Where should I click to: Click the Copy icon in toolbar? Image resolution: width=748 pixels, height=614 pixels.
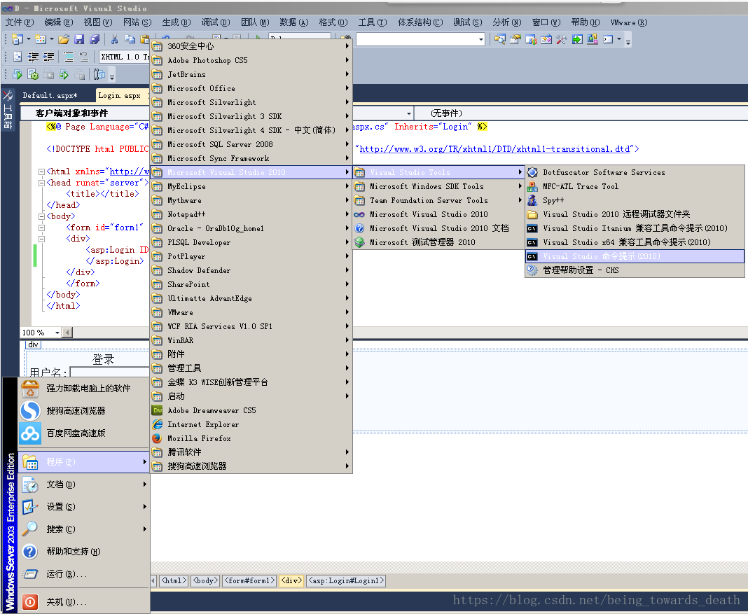[130, 39]
